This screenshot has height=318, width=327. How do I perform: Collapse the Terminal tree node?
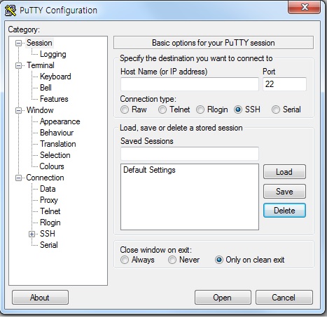18,65
